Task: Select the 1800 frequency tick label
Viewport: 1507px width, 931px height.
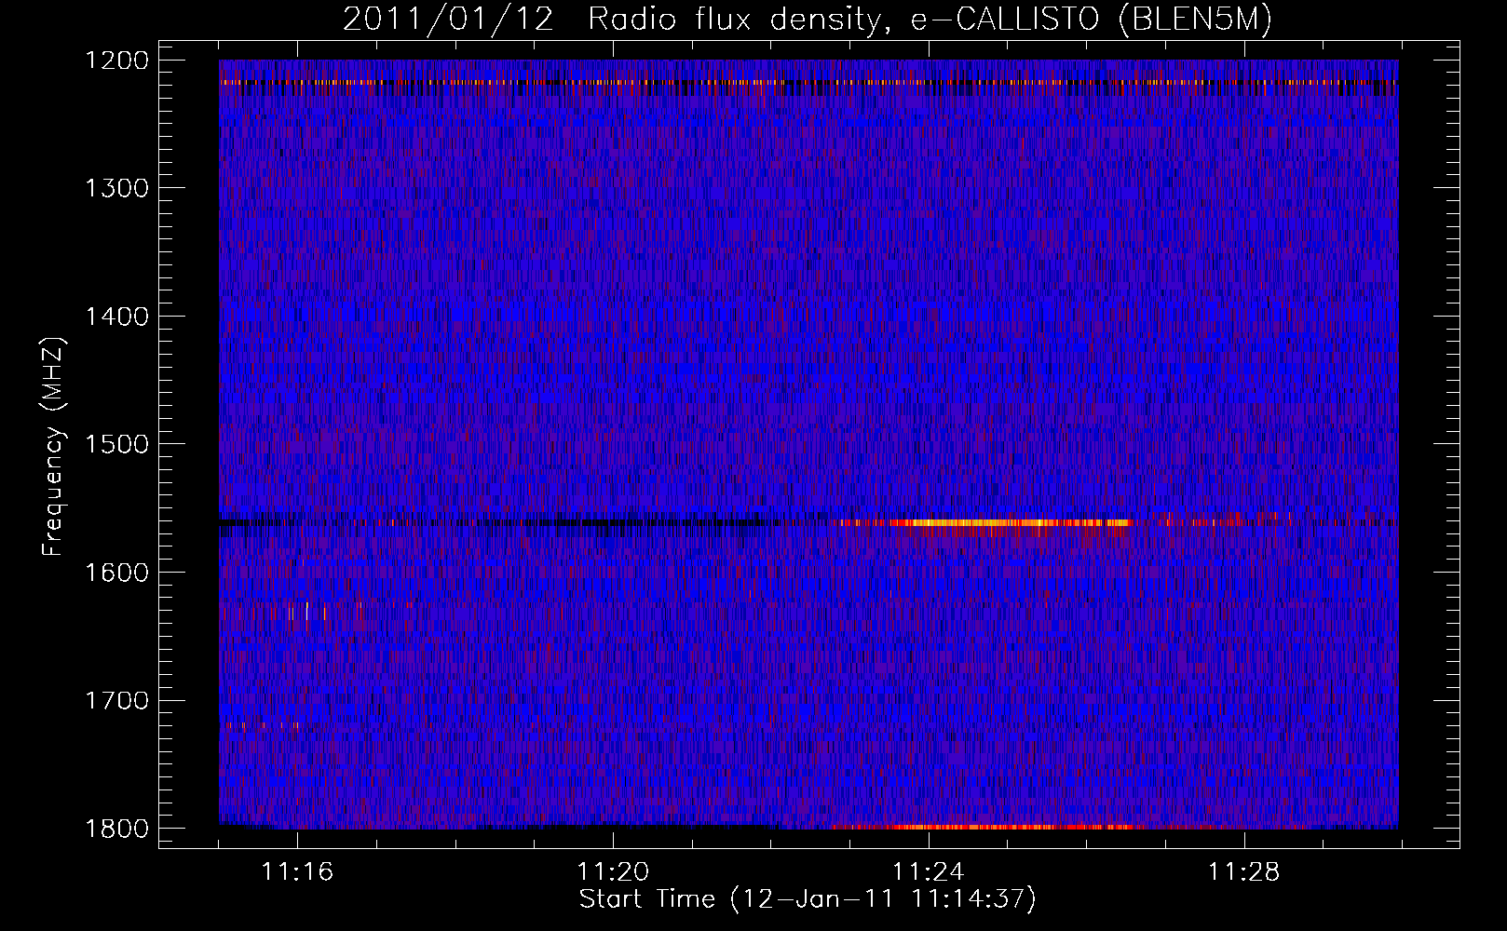Action: click(x=117, y=828)
